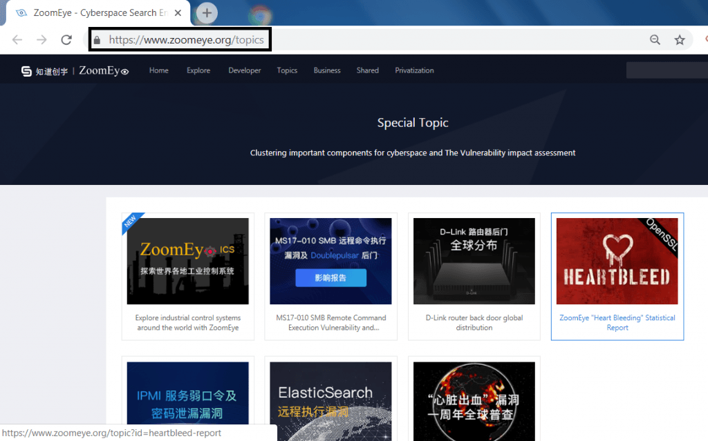Open the Heartbleed OpenSSL thumbnail image
The width and height of the screenshot is (708, 441).
[x=617, y=261]
